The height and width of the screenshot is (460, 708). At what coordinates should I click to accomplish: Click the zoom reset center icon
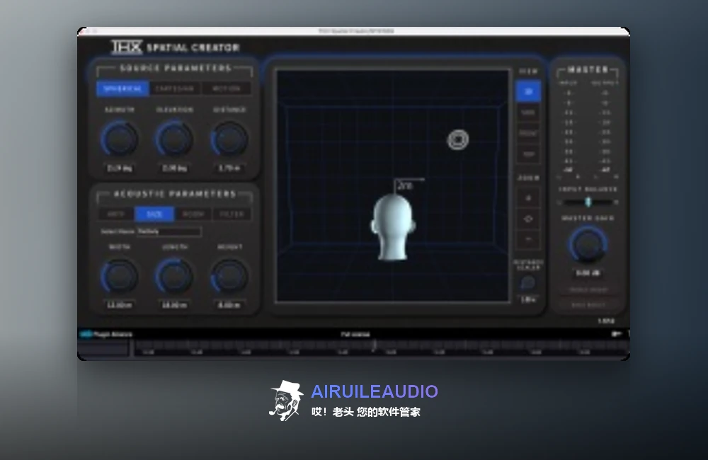click(528, 219)
